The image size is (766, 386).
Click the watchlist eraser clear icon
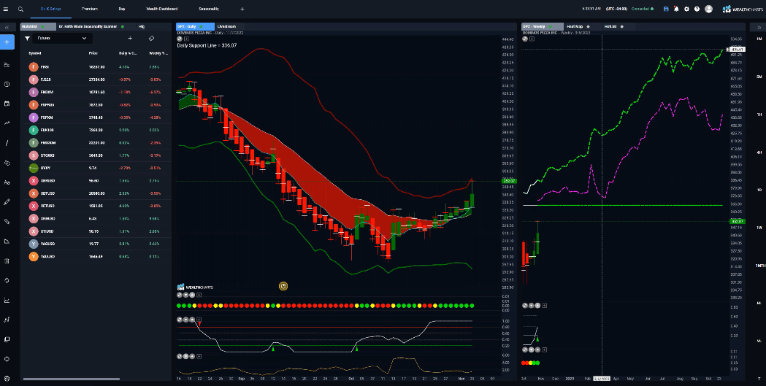pyautogui.click(x=151, y=38)
